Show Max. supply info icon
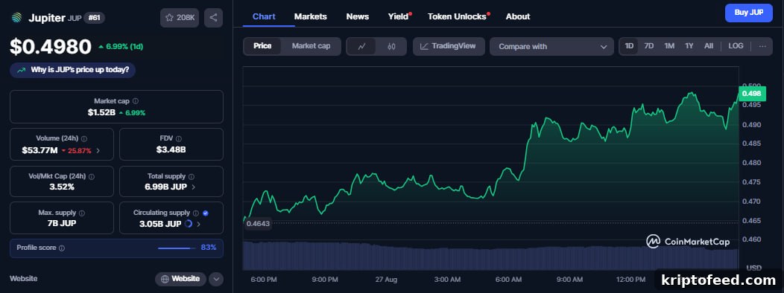Image resolution: width=784 pixels, height=293 pixels. pyautogui.click(x=81, y=213)
